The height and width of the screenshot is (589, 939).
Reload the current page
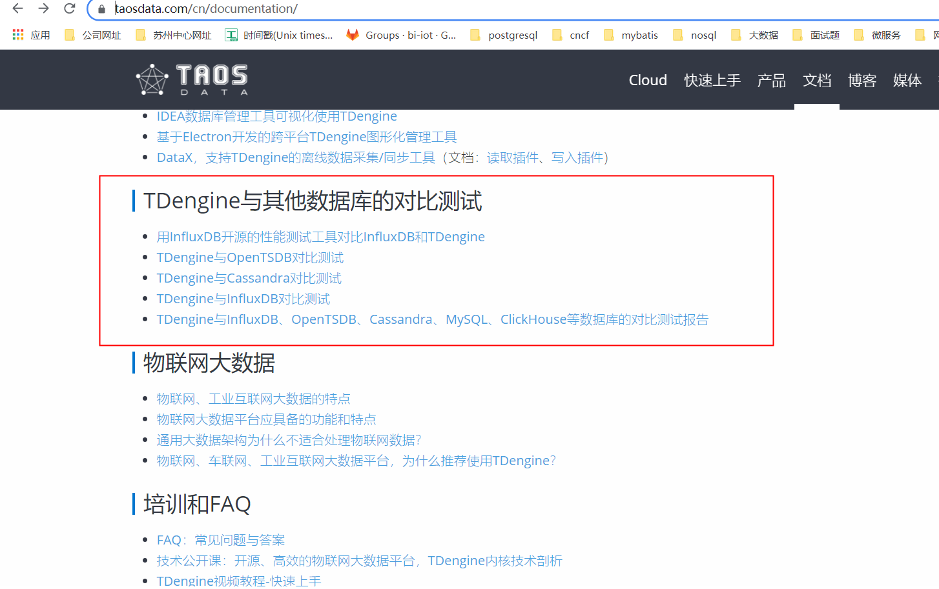[69, 9]
